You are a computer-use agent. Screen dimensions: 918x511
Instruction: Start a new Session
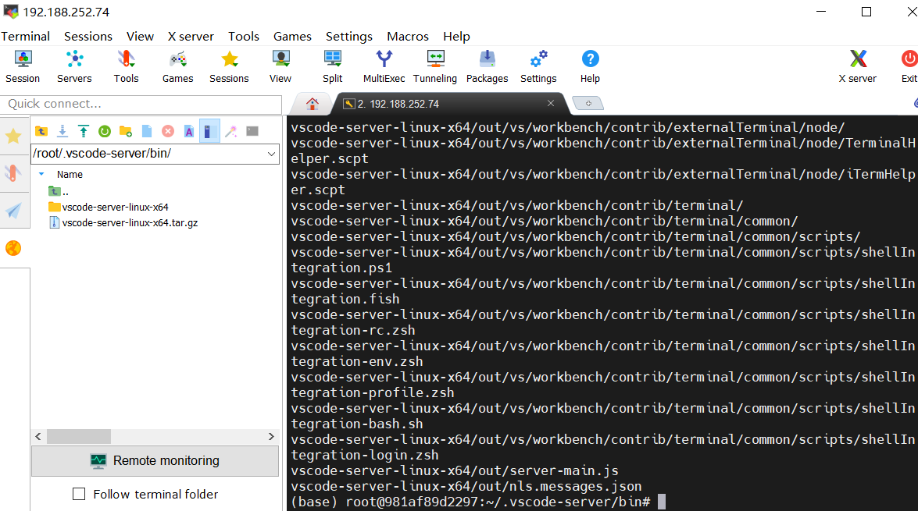click(23, 66)
